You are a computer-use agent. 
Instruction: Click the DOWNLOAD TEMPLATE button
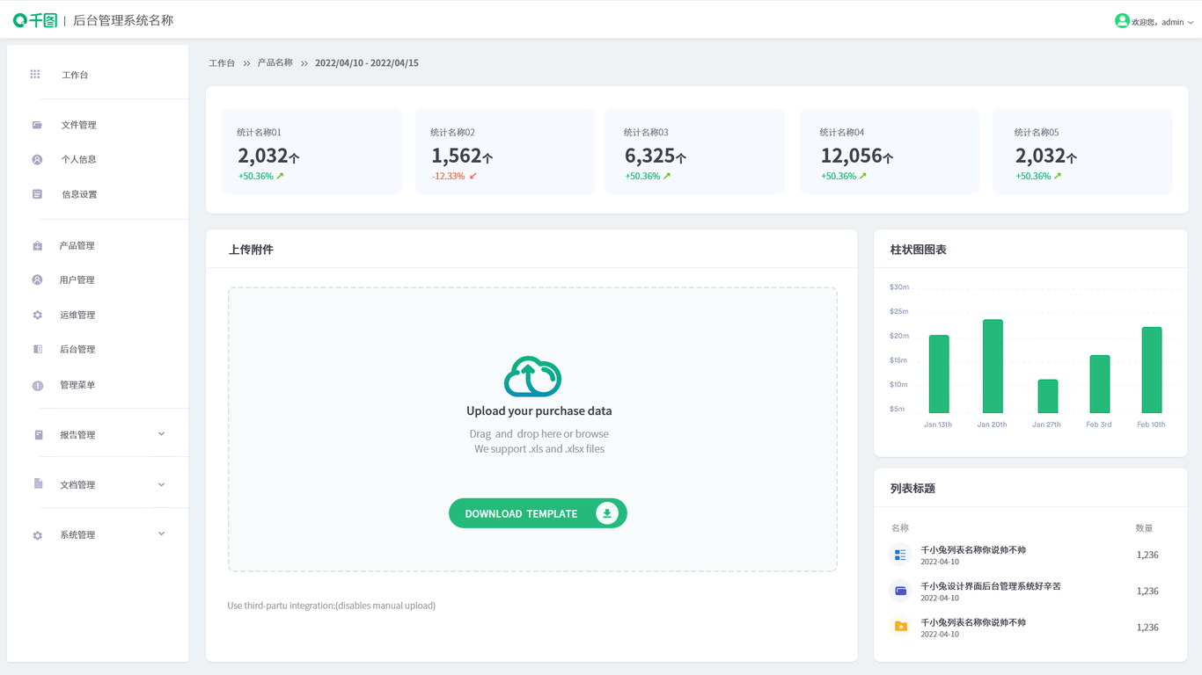[x=538, y=513]
